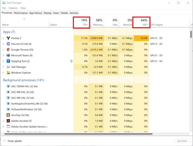Open the File menu
The width and height of the screenshot is (193, 146).
[x=4, y=8]
